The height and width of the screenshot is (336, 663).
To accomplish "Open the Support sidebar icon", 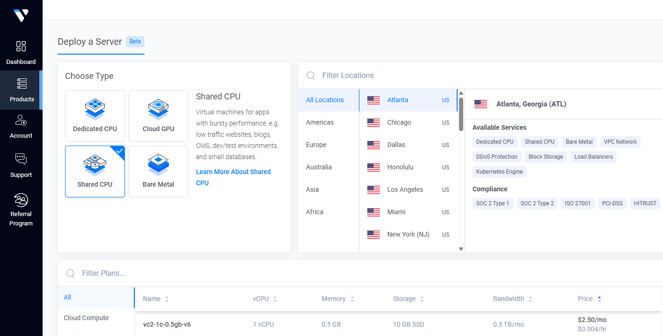I will pyautogui.click(x=21, y=166).
